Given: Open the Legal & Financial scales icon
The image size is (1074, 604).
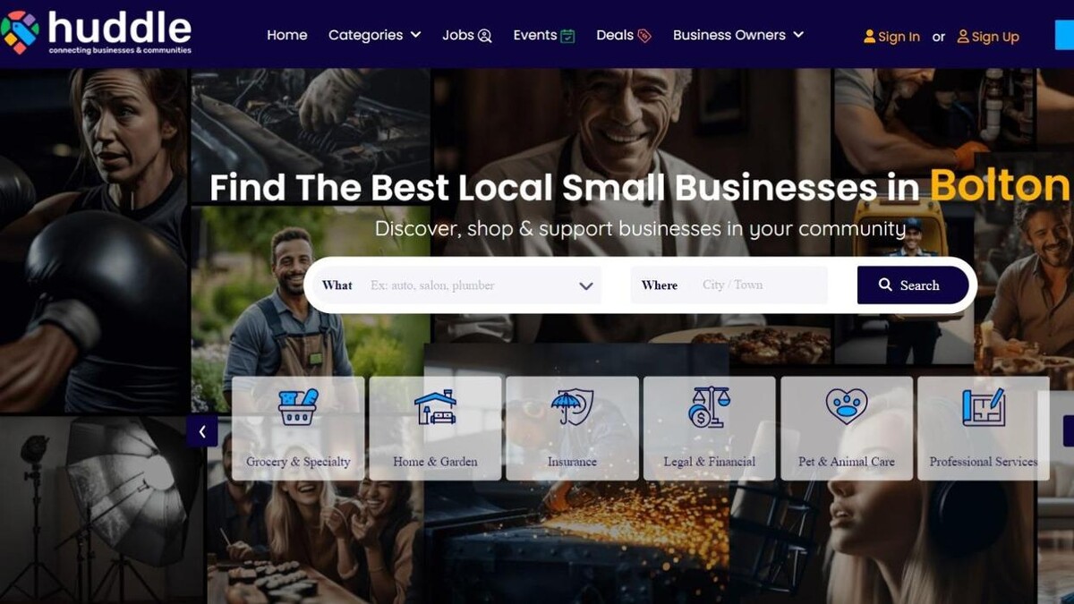Looking at the screenshot, I should [709, 407].
